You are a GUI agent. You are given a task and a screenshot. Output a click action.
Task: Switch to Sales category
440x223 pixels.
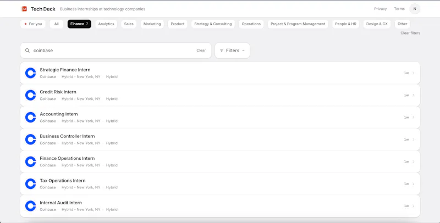coord(129,24)
